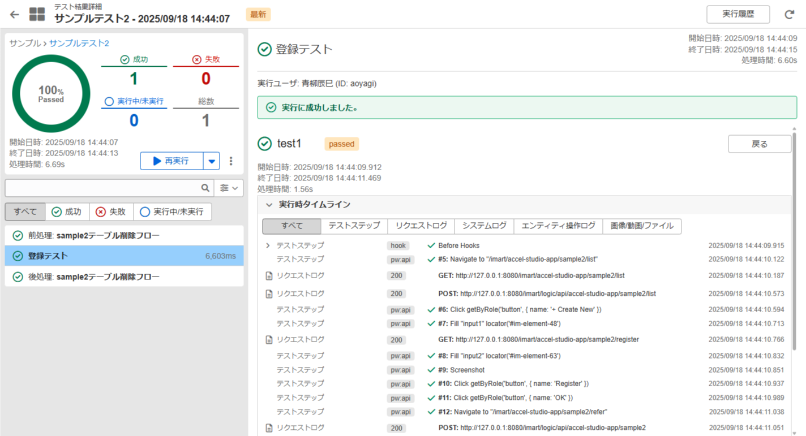Image resolution: width=806 pixels, height=436 pixels.
Task: Open the 再実行 dropdown arrow
Action: point(212,161)
